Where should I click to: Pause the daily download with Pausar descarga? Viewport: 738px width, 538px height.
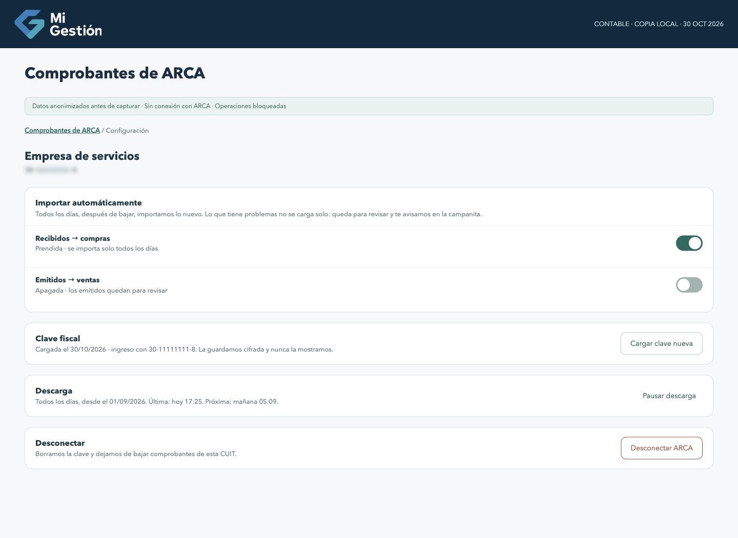[669, 396]
